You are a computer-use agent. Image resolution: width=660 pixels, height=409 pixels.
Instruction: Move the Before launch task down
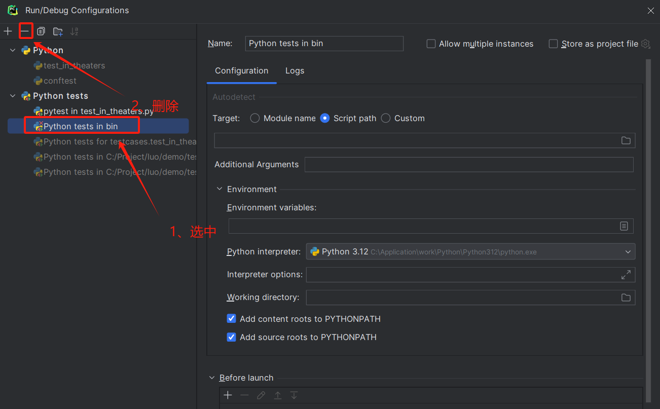(x=294, y=395)
